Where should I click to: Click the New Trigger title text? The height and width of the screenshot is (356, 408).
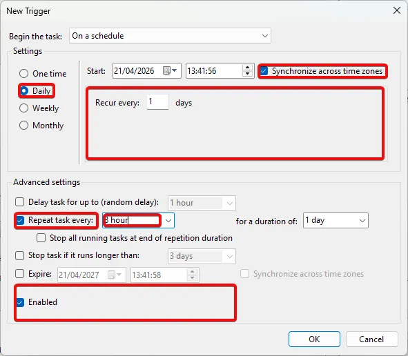(28, 11)
